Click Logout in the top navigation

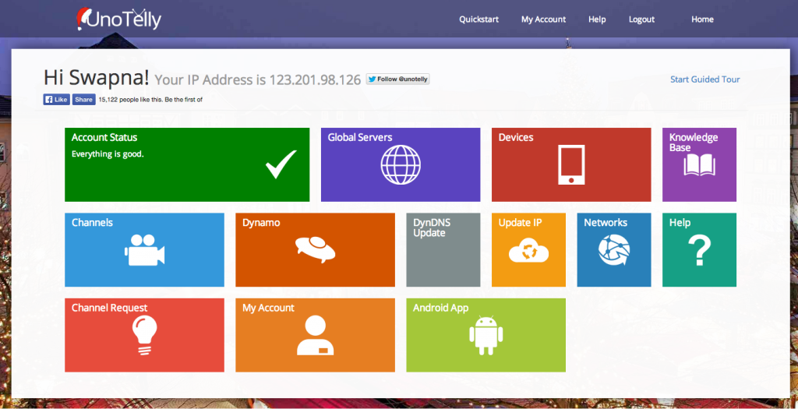click(x=642, y=19)
